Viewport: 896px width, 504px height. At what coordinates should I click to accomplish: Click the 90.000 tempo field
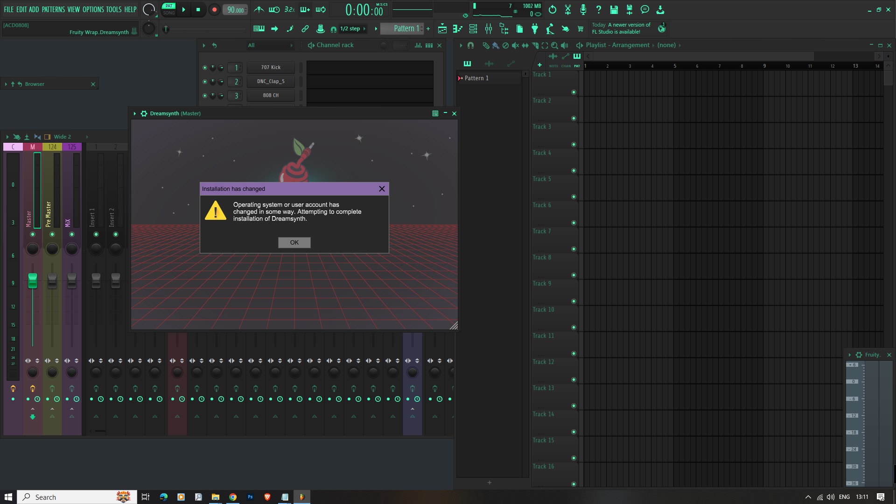point(235,10)
